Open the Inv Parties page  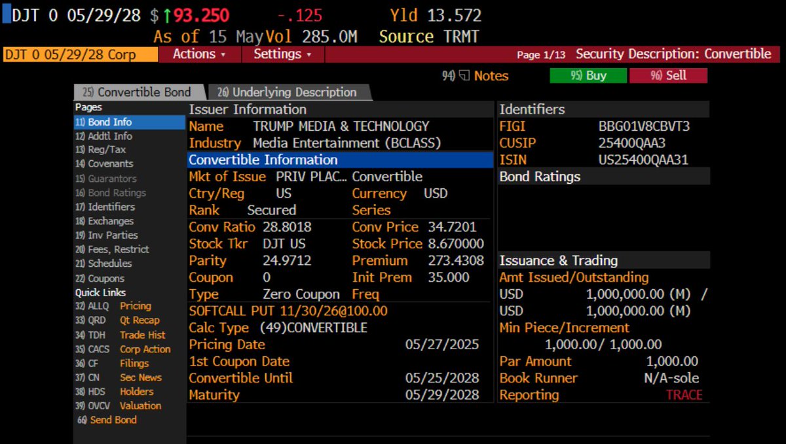[x=106, y=235]
